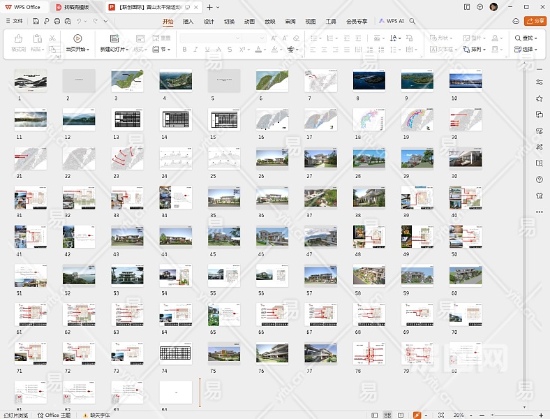Switch to reading view in status bar
The height and width of the screenshot is (419, 550).
click(x=401, y=415)
